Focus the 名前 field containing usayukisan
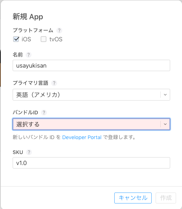Screen dimensions: 182x209 point(91,66)
